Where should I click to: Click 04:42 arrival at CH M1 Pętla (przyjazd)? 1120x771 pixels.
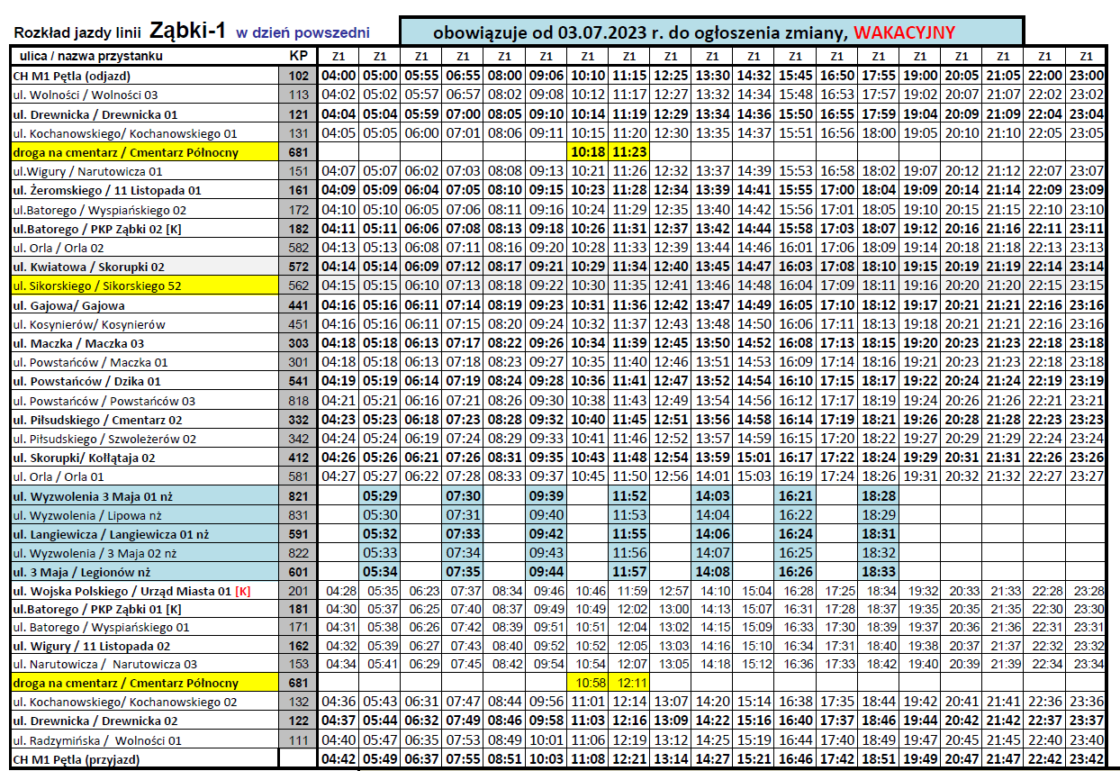pos(339,759)
